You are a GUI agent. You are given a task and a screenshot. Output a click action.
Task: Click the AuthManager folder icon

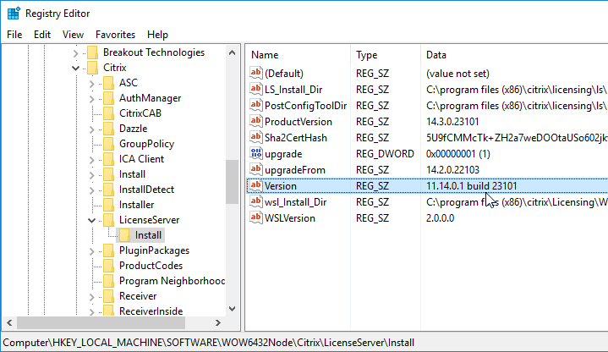tap(108, 98)
